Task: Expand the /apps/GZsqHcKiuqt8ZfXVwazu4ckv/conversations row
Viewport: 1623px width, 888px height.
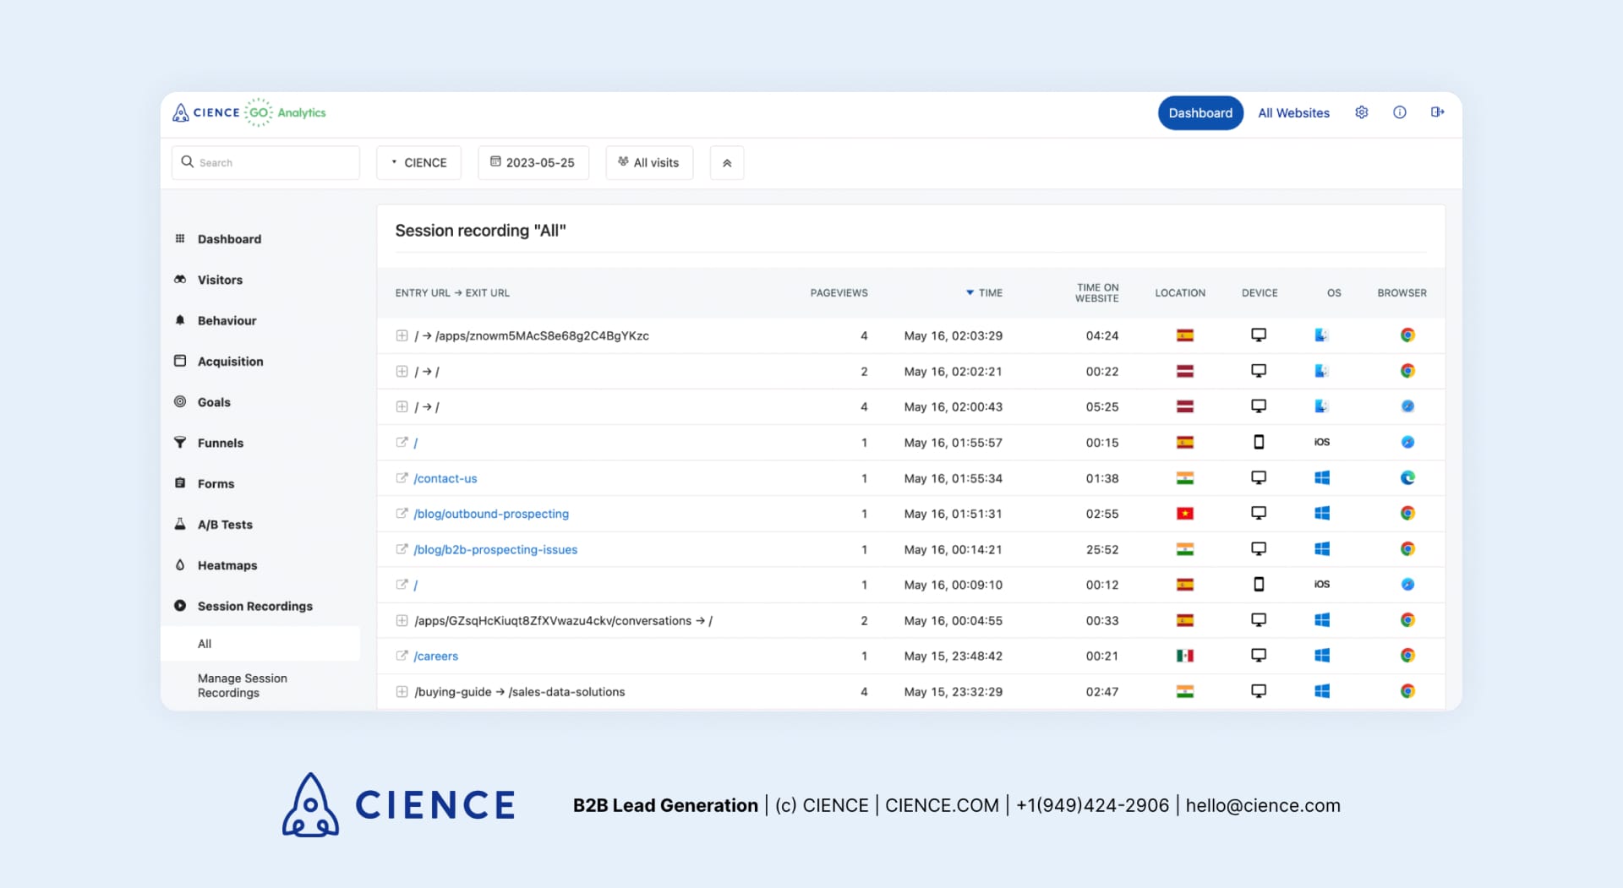Action: click(402, 621)
